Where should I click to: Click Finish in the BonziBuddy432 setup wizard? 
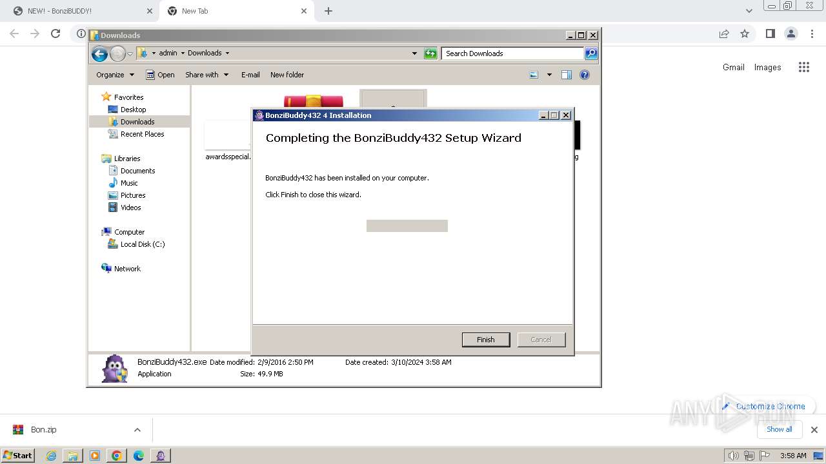pos(486,340)
